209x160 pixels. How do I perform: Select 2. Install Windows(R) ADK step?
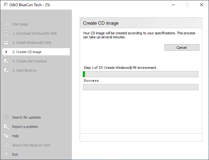(x=32, y=43)
